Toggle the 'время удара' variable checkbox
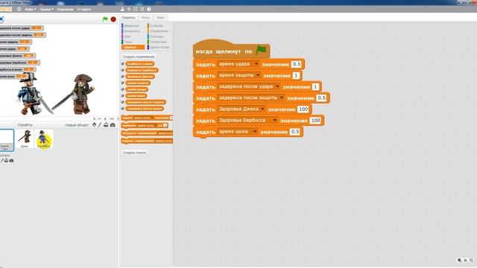The width and height of the screenshot is (477, 268). [122, 89]
